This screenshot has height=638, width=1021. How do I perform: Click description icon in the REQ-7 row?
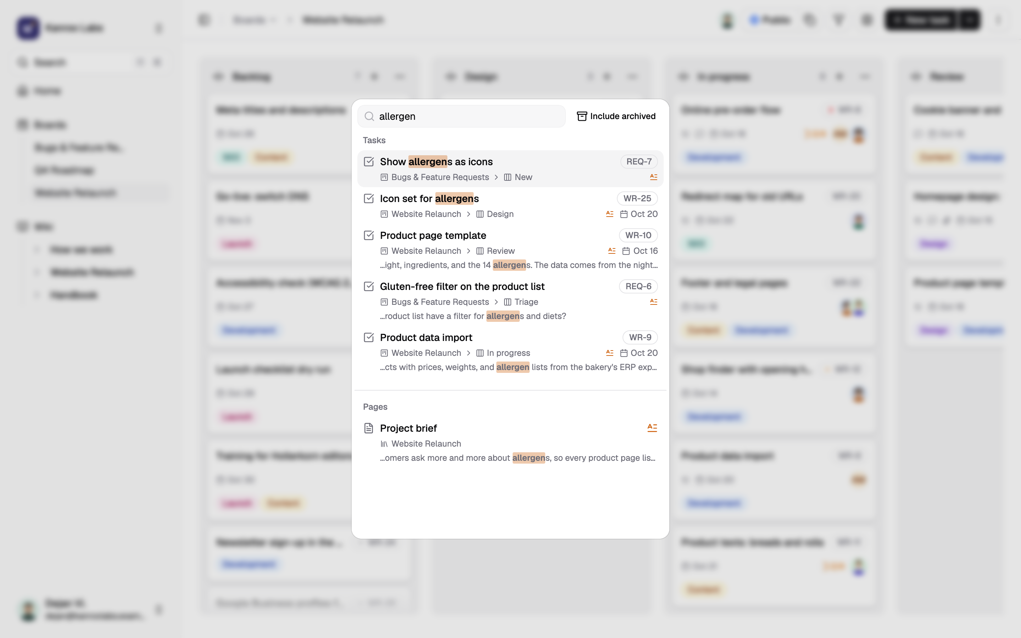[653, 177]
